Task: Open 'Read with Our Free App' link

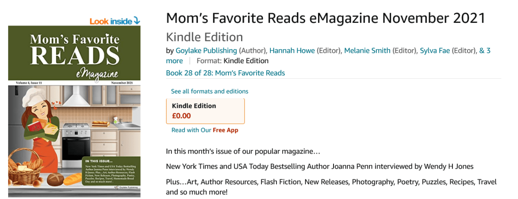Action: 205,130
